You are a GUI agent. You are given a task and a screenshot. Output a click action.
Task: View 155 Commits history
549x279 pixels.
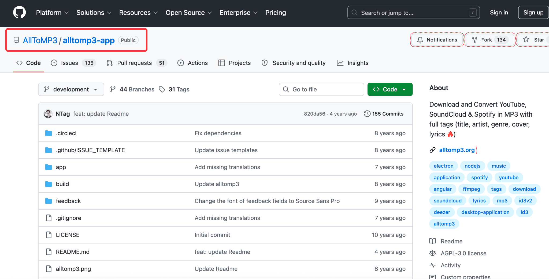pyautogui.click(x=384, y=114)
